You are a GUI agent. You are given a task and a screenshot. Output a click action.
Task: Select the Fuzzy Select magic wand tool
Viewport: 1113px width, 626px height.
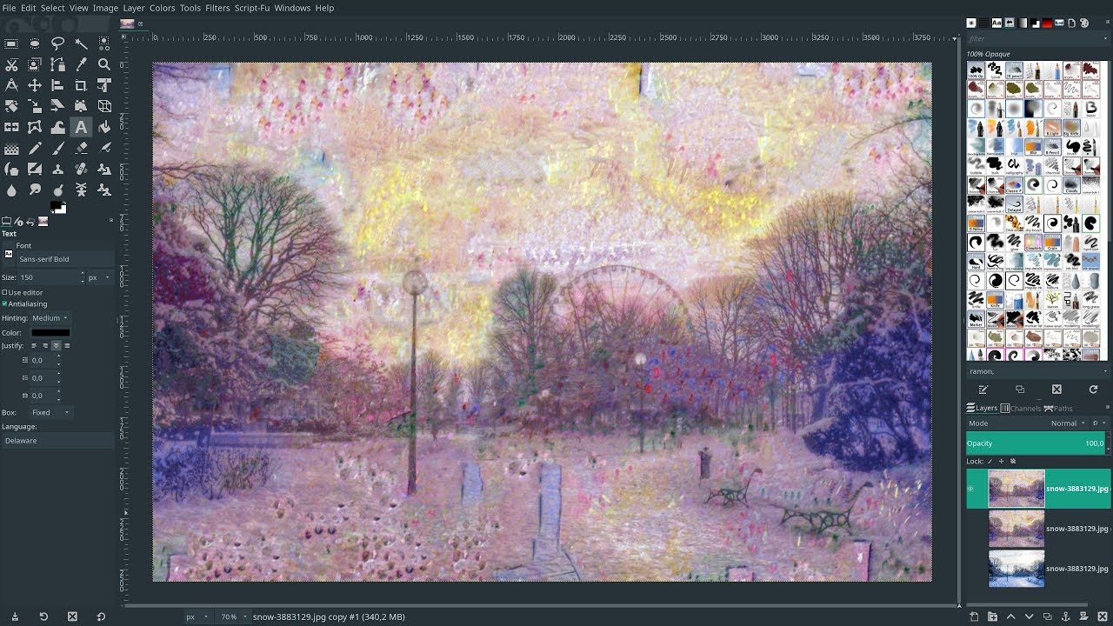(x=81, y=43)
